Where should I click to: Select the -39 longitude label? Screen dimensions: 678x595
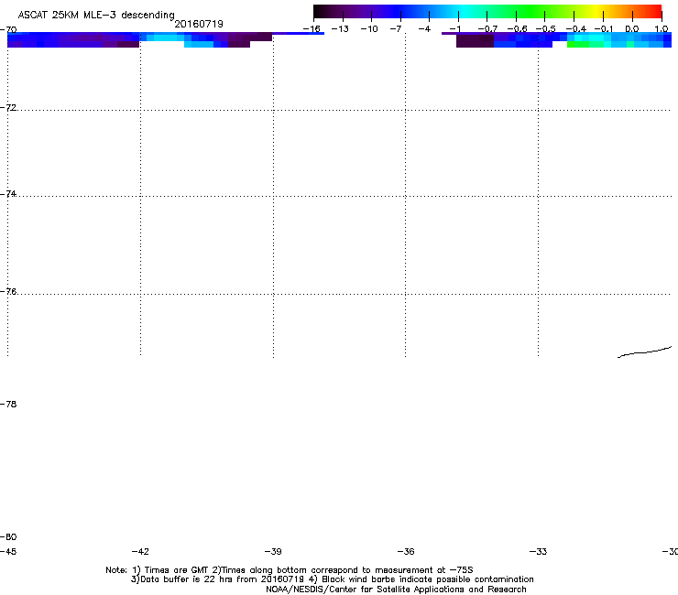click(273, 552)
